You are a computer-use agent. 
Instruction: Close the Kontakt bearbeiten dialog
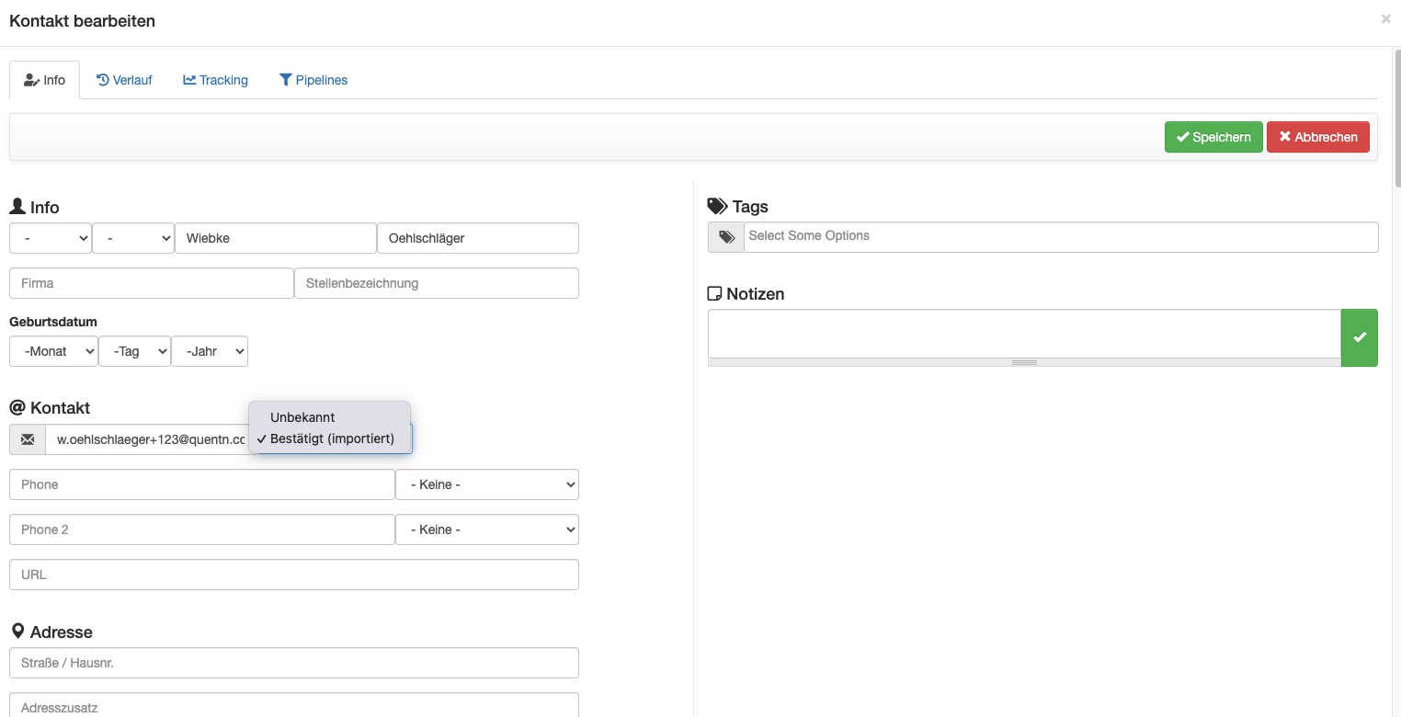[x=1385, y=19]
